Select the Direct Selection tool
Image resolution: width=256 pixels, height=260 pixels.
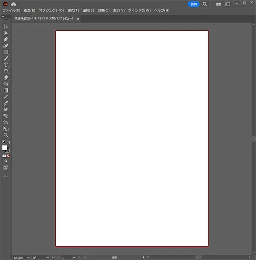coord(6,33)
